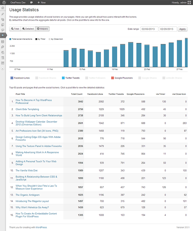Click the Facebook Likes column header
Screen dimensions: 193x231
click(95, 94)
